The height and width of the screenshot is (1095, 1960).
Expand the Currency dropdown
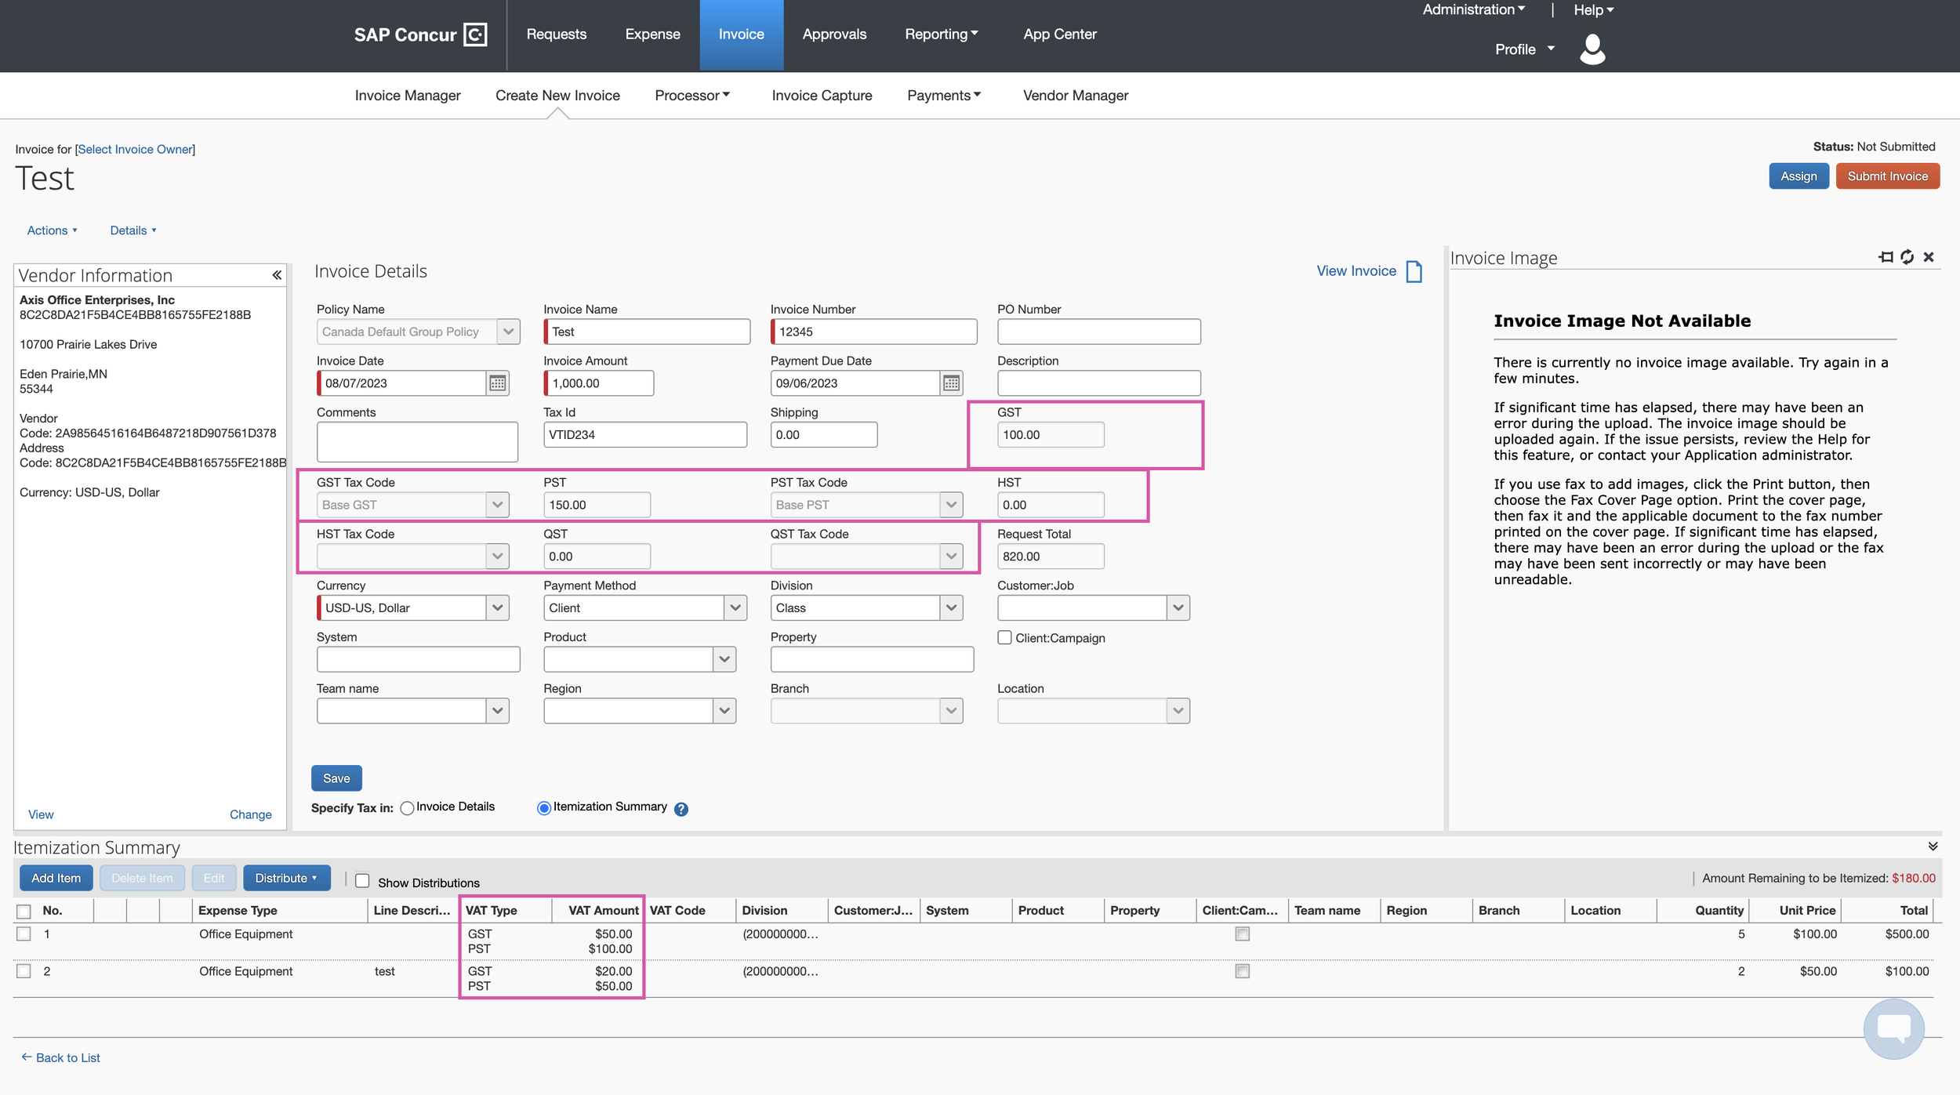click(x=497, y=608)
